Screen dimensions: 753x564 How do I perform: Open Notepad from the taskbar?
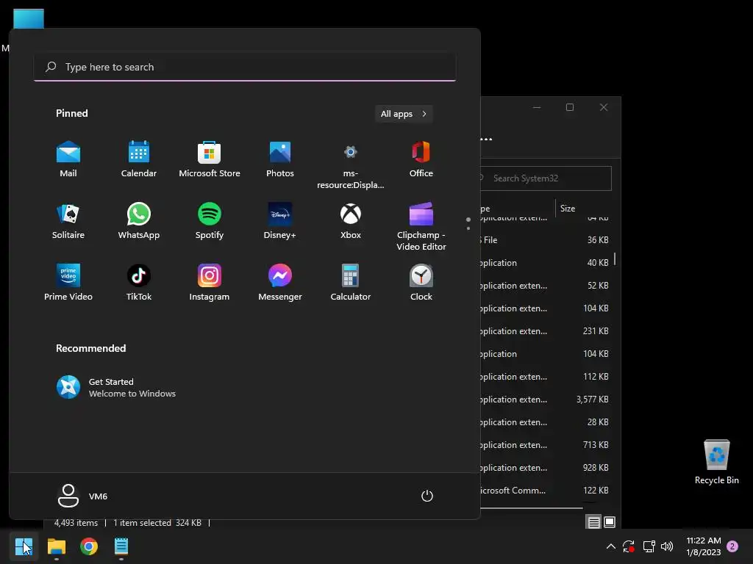(x=121, y=546)
